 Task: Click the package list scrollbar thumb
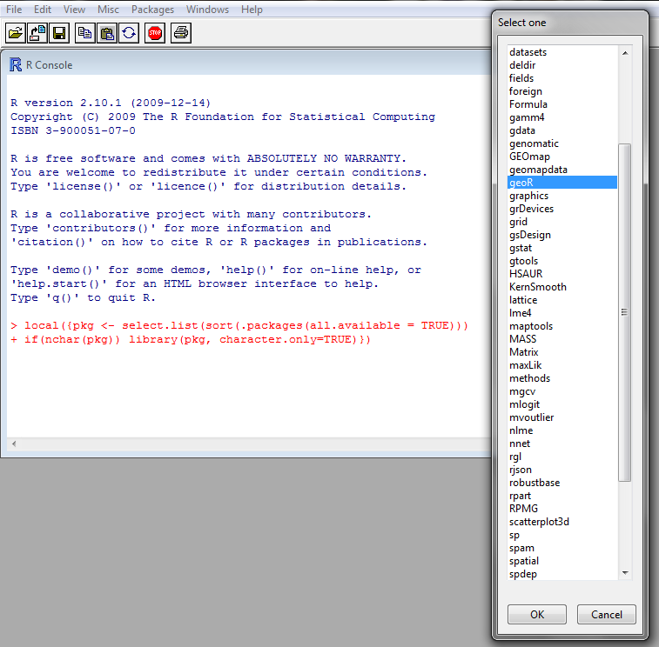click(625, 312)
